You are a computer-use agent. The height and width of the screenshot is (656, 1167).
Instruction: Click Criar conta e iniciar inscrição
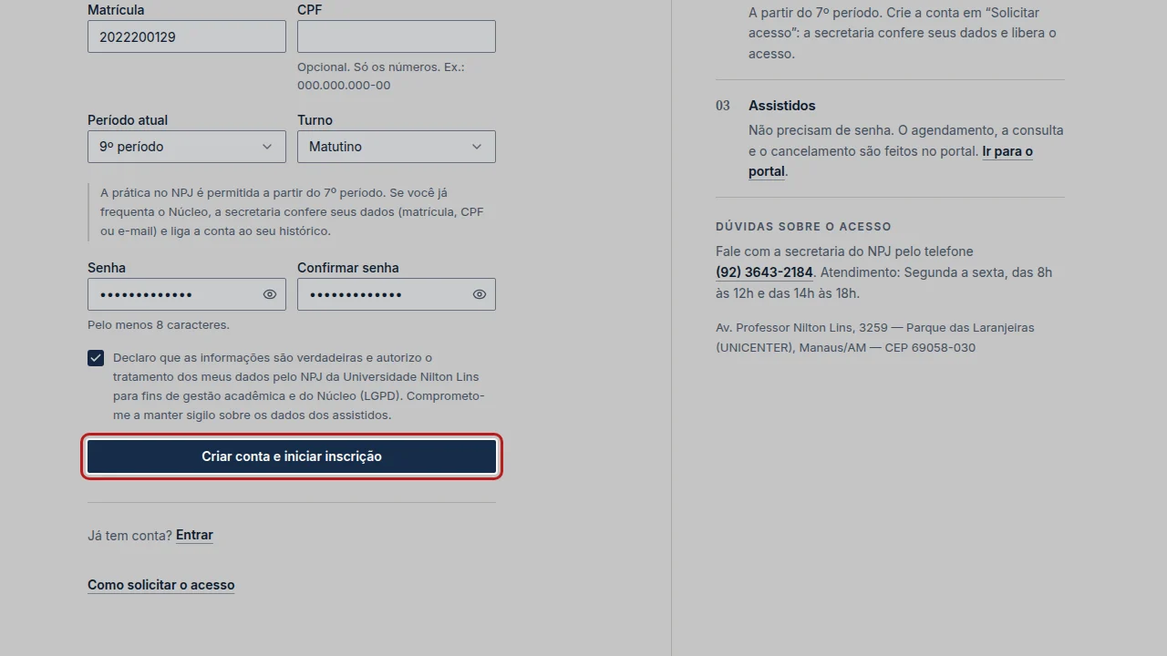292,456
